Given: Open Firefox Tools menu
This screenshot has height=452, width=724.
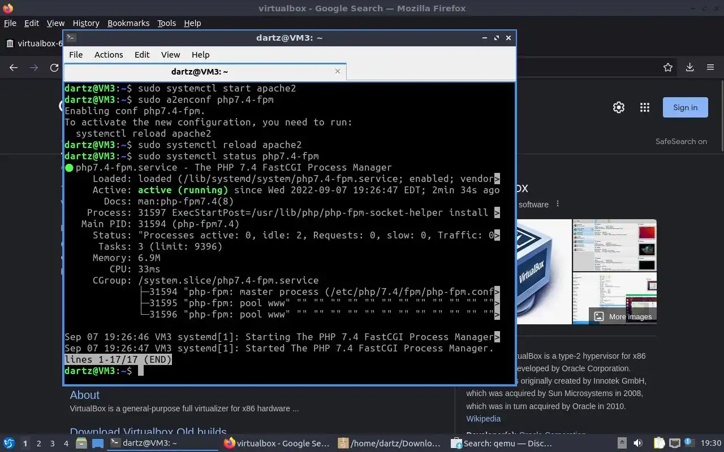Looking at the screenshot, I should pos(166,23).
